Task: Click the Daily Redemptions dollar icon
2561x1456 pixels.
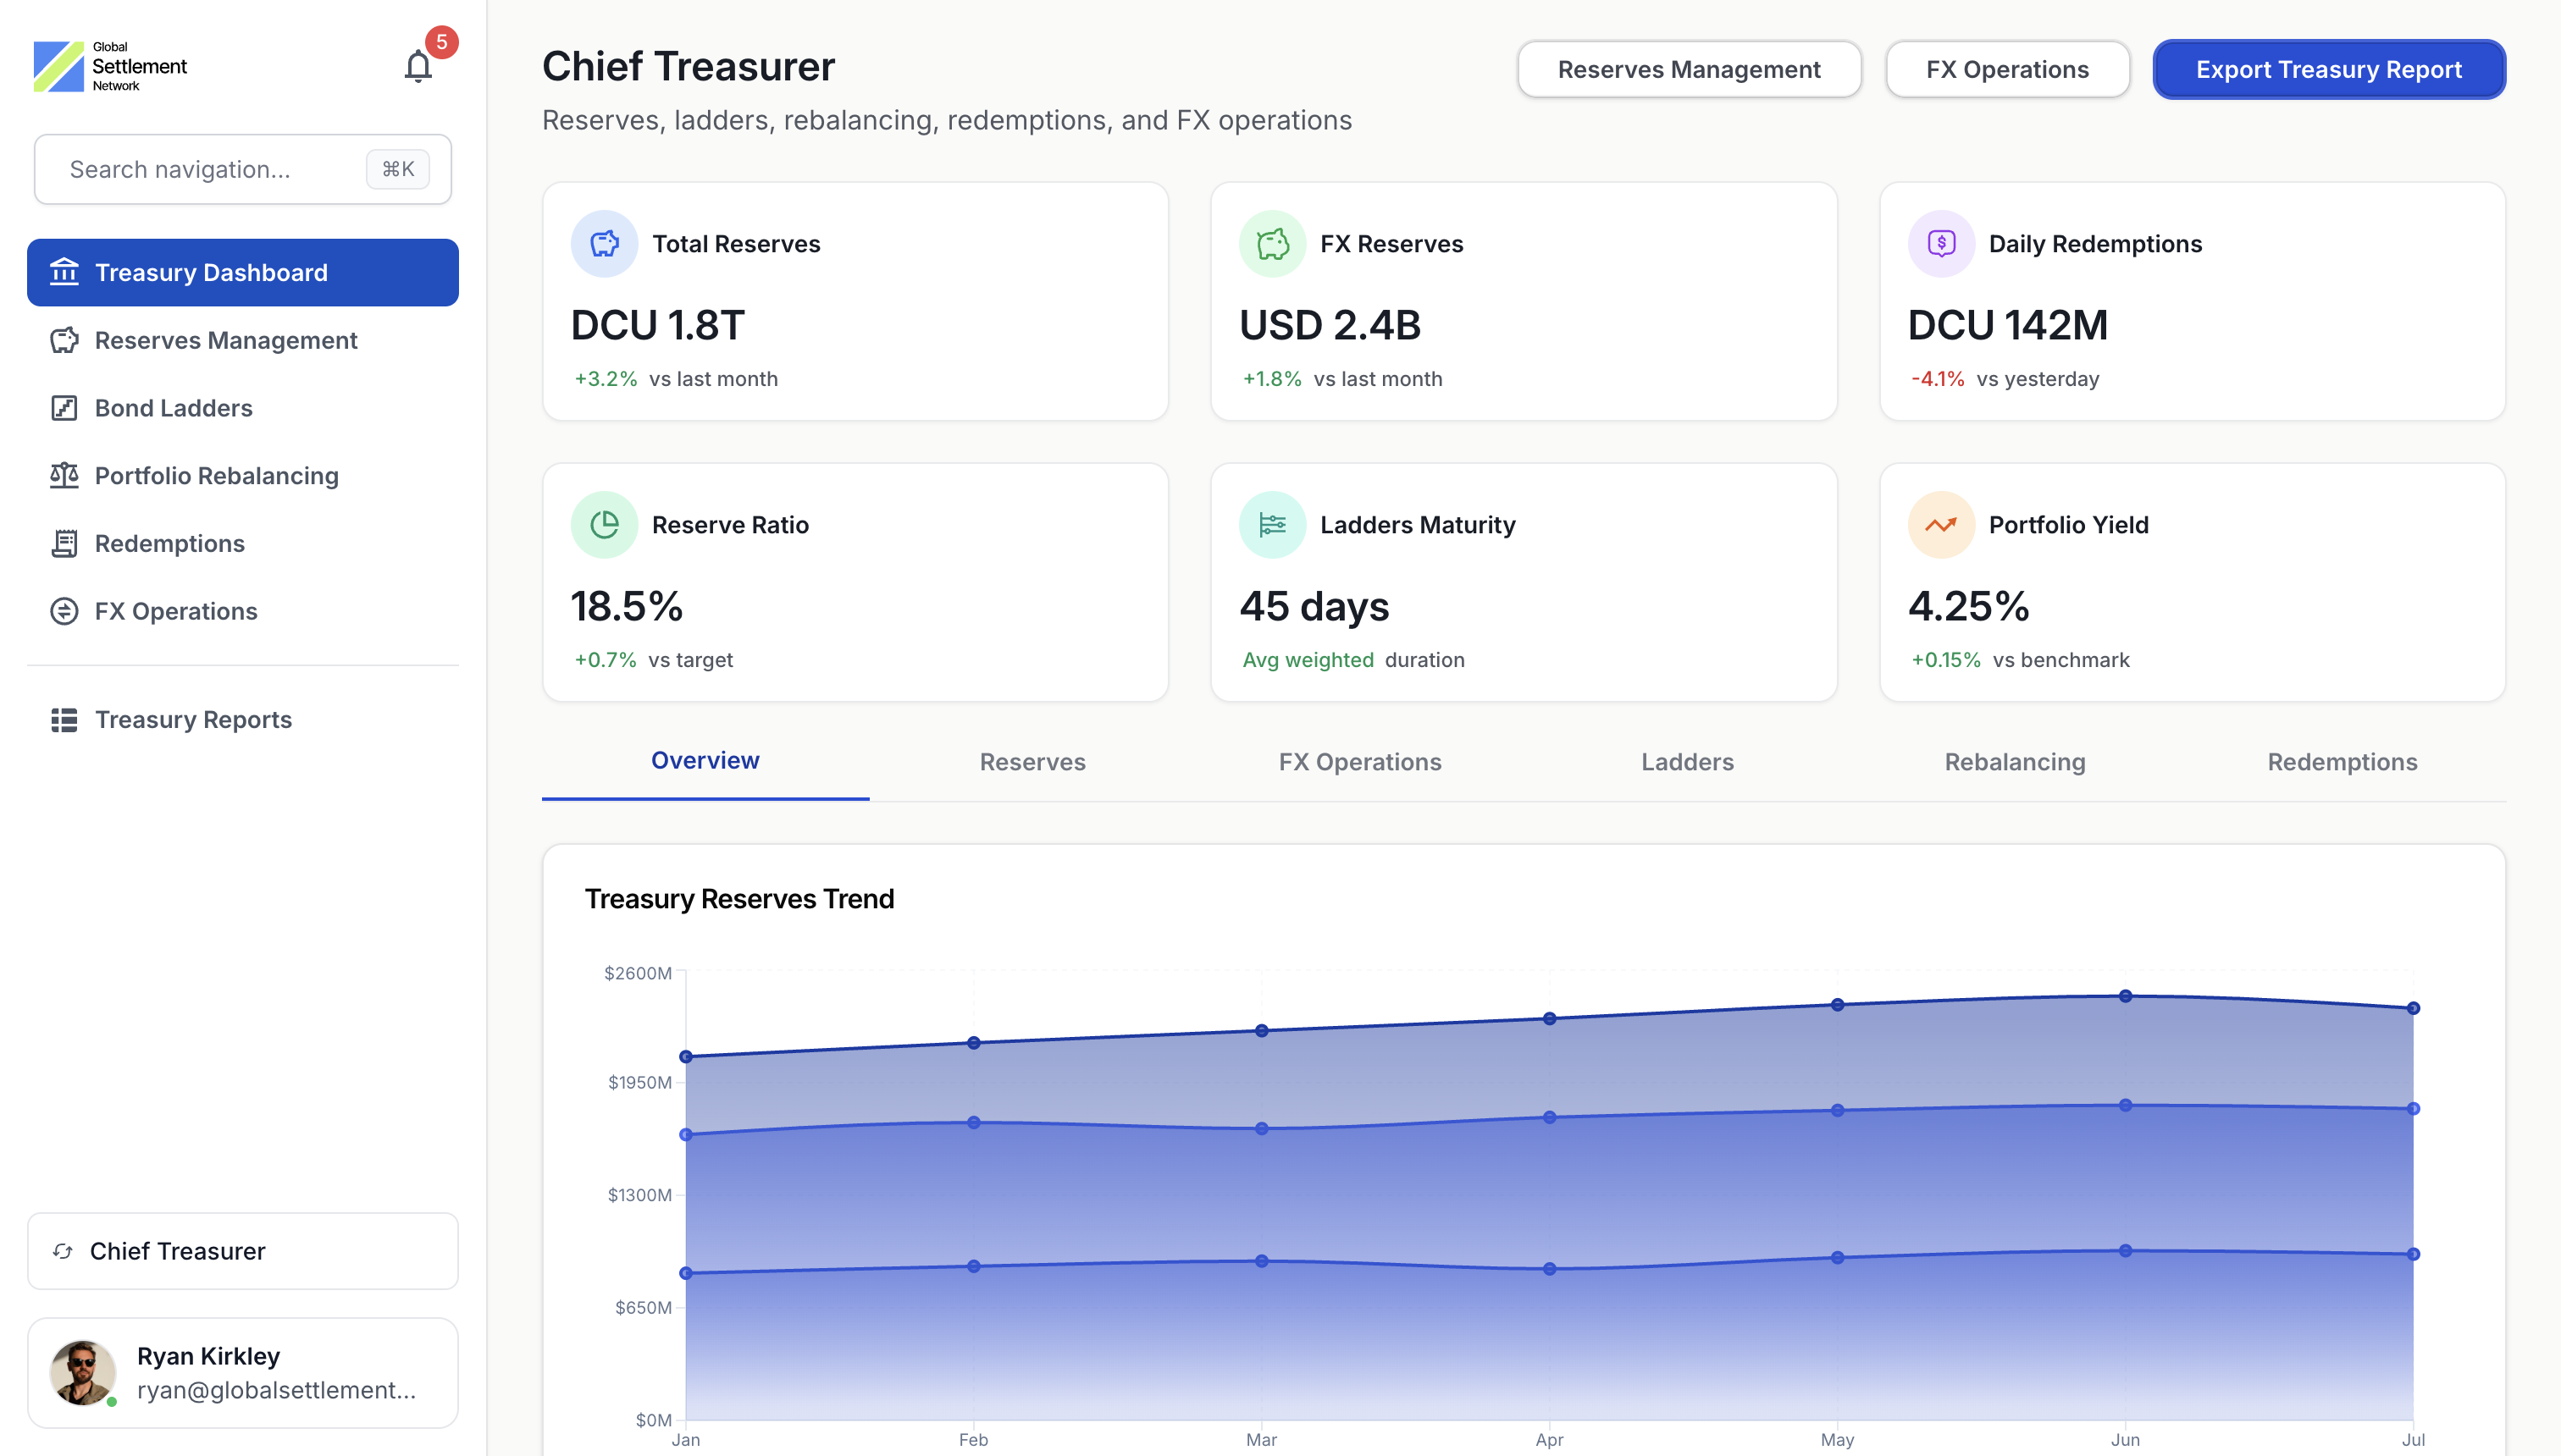Action: [x=1941, y=243]
